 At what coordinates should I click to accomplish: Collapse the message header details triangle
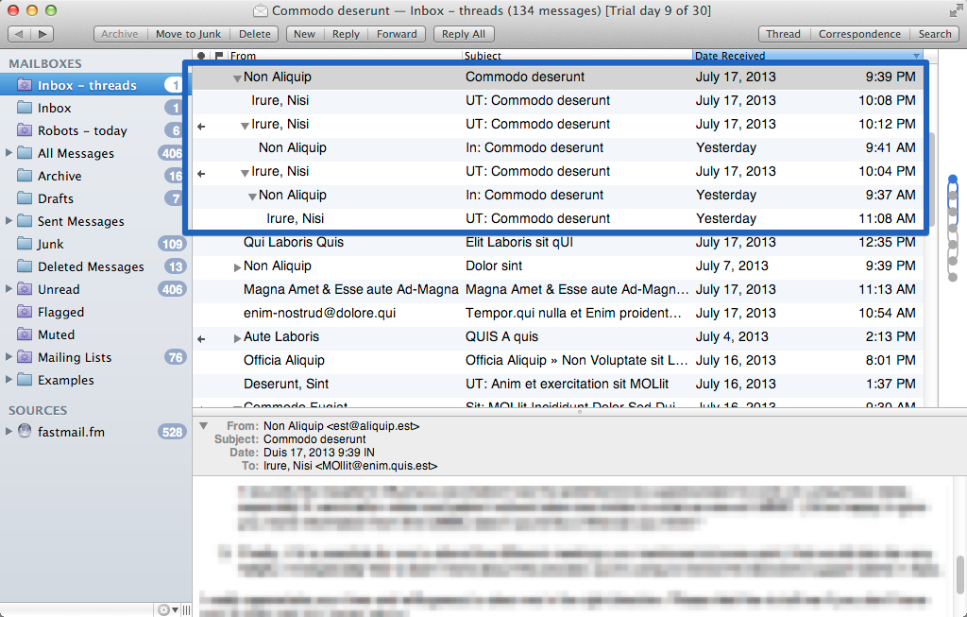click(x=202, y=426)
